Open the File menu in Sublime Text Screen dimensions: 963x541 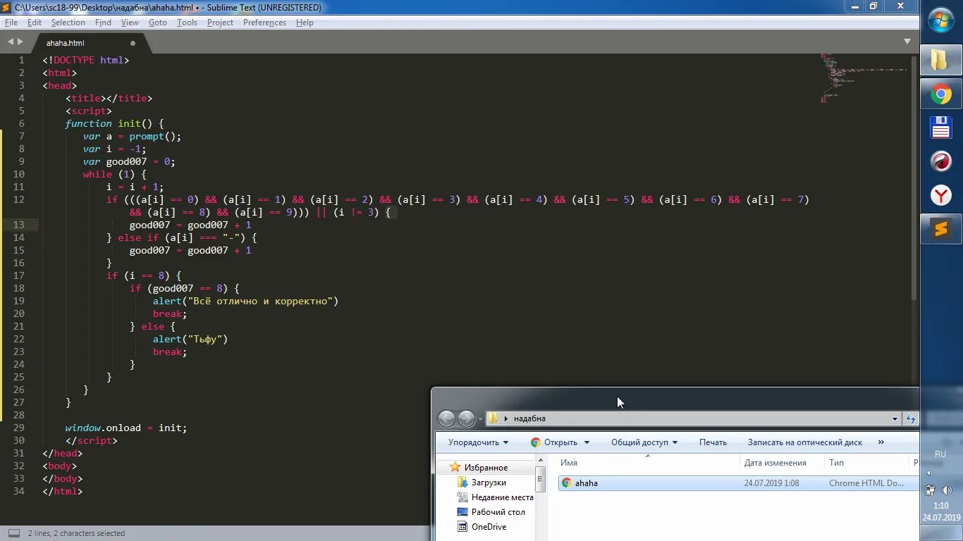point(11,23)
